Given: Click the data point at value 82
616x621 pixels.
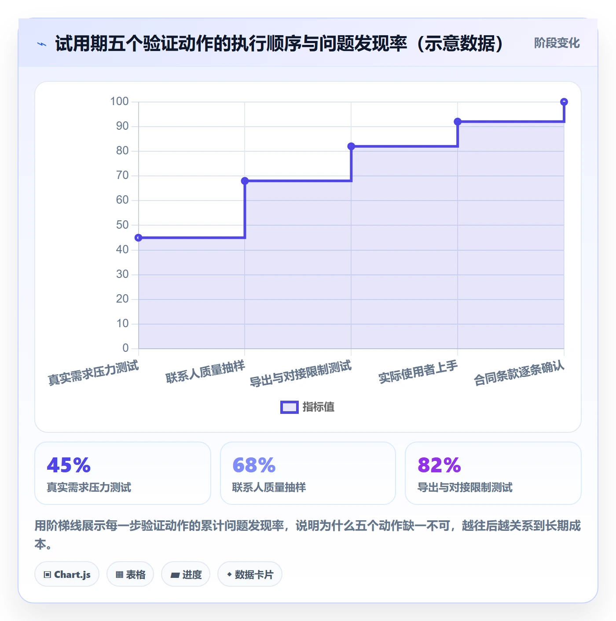Looking at the screenshot, I should coord(351,146).
